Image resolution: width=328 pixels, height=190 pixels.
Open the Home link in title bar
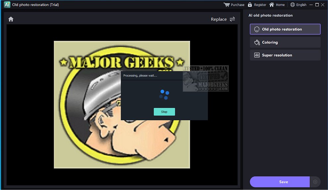(x=280, y=5)
